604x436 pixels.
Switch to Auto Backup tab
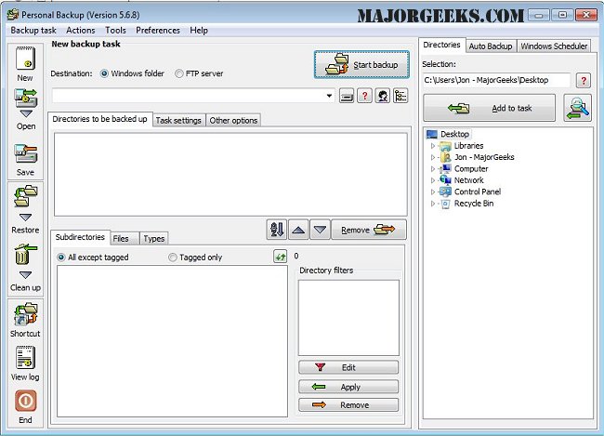(x=491, y=46)
